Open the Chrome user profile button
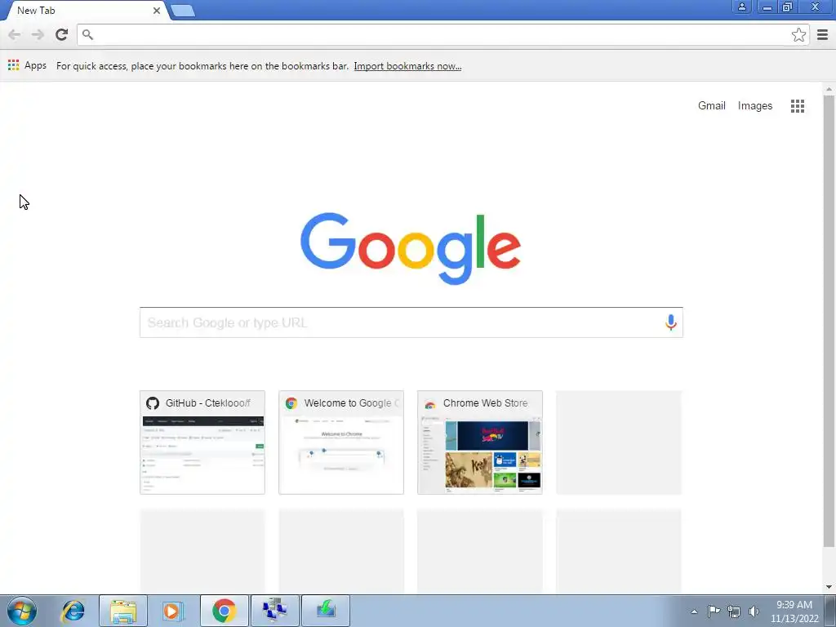 pyautogui.click(x=741, y=7)
